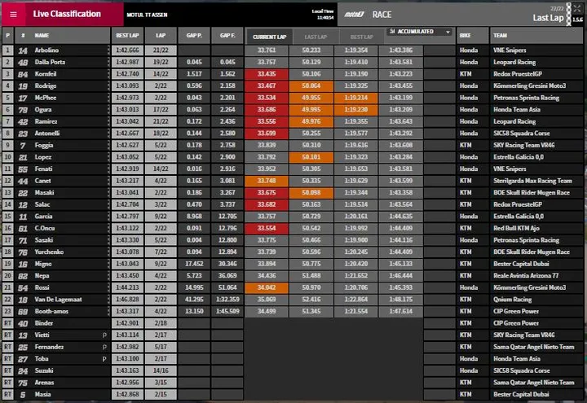Open the options dots for Dalla Porta

pos(109,62)
